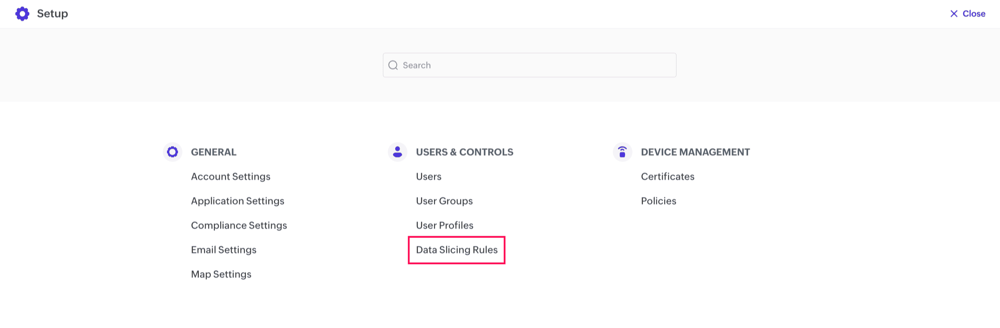Click the General section gear icon
Screen dimensions: 1000x328
click(172, 152)
